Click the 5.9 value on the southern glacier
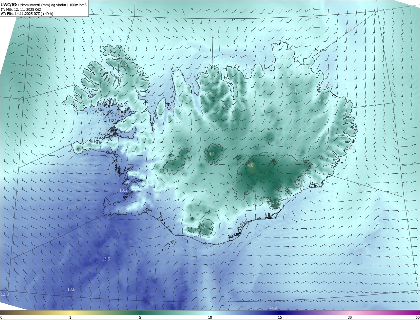The height and width of the screenshot is (320, 420). (203, 227)
